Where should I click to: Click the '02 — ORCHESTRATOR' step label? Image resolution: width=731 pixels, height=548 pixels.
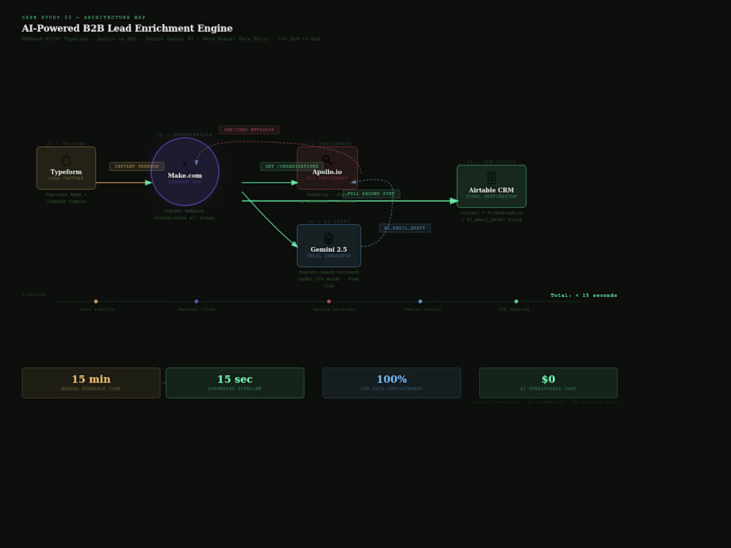click(x=185, y=135)
